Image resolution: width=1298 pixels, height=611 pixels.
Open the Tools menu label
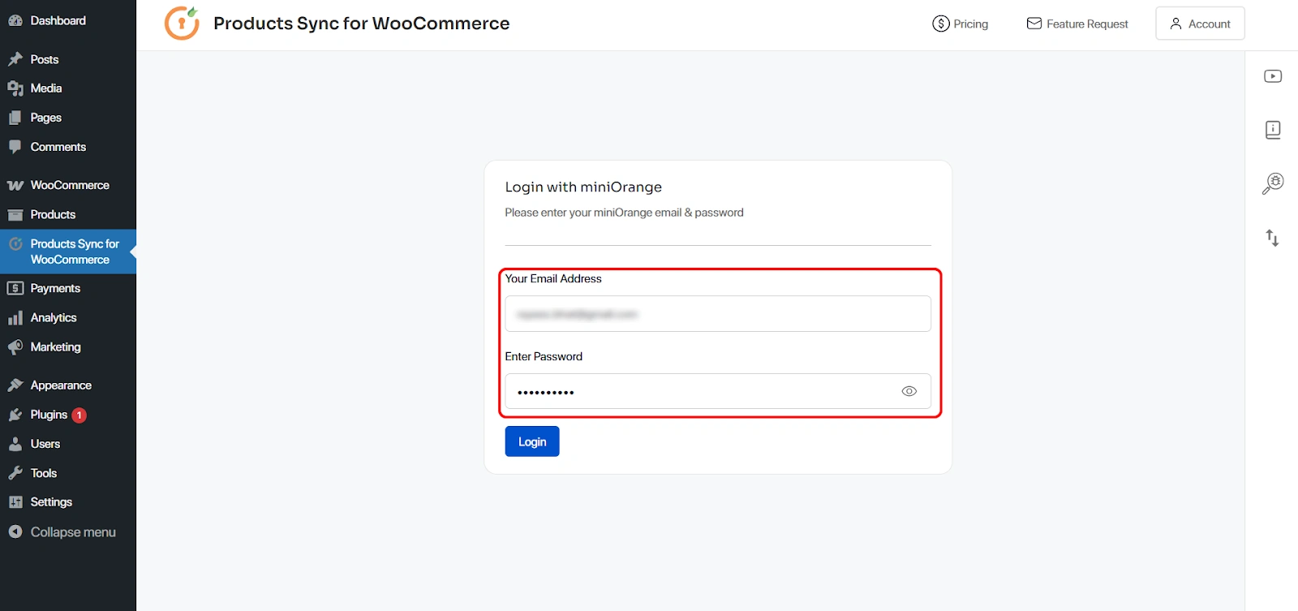44,473
